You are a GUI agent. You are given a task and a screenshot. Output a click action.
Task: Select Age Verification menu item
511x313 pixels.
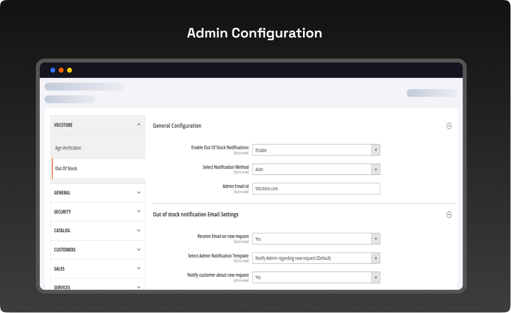[x=68, y=148]
